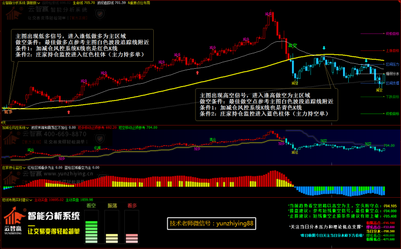Viewport: 401px width, 249px height.
Task: Click the 4天 period label below main chart
Action: coord(3,122)
